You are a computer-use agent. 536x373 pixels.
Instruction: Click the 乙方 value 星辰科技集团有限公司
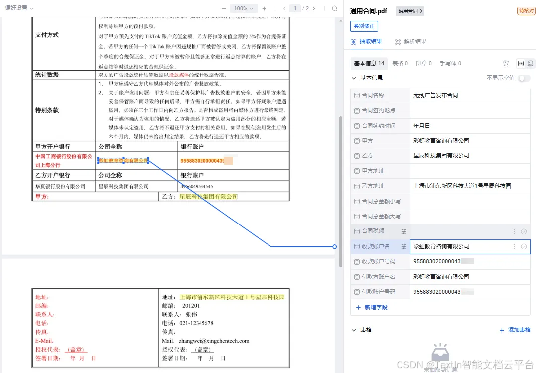pyautogui.click(x=441, y=155)
